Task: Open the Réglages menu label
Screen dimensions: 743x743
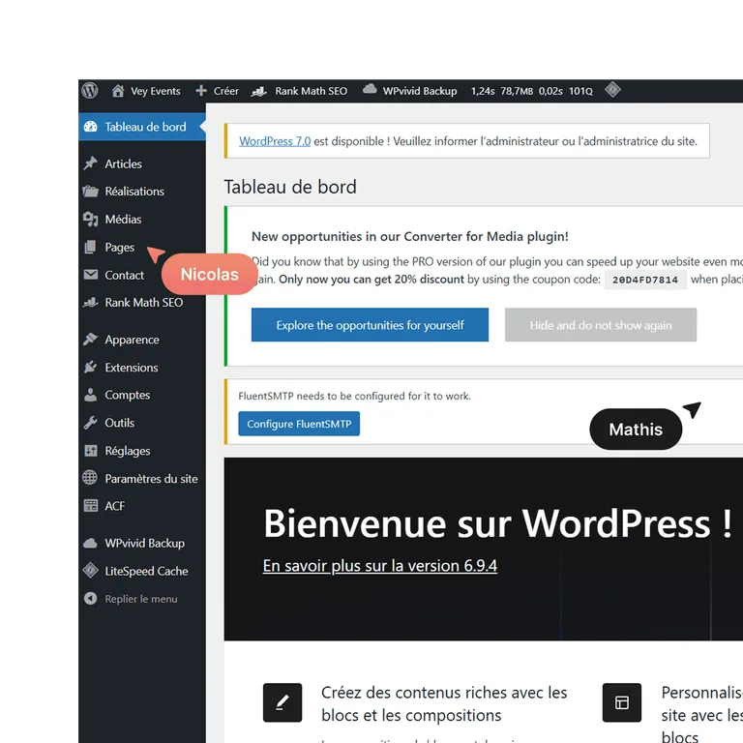Action: 128,451
